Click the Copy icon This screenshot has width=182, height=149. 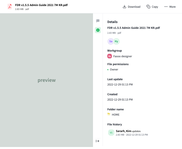pos(148,7)
